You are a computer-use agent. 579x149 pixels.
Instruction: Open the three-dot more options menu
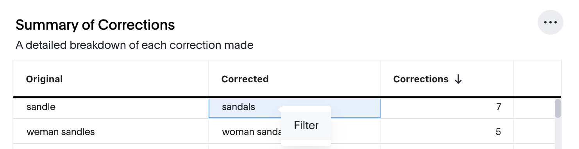550,22
